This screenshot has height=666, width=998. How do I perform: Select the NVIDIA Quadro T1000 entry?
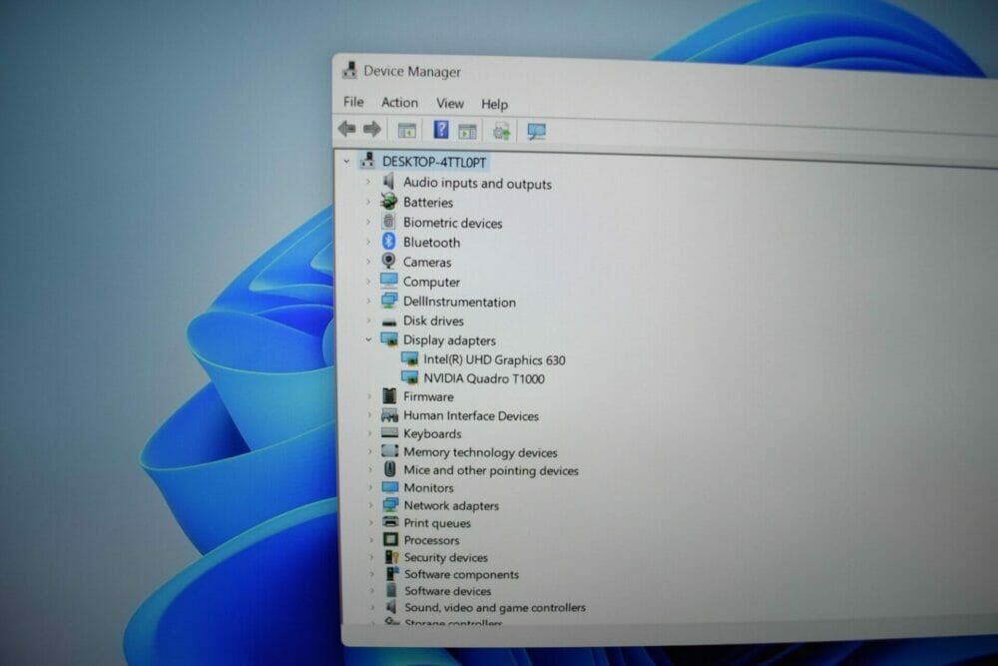484,378
